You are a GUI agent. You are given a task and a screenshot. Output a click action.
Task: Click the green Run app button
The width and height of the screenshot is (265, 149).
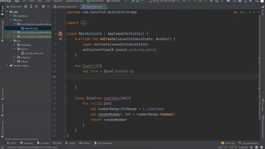coord(184,1)
